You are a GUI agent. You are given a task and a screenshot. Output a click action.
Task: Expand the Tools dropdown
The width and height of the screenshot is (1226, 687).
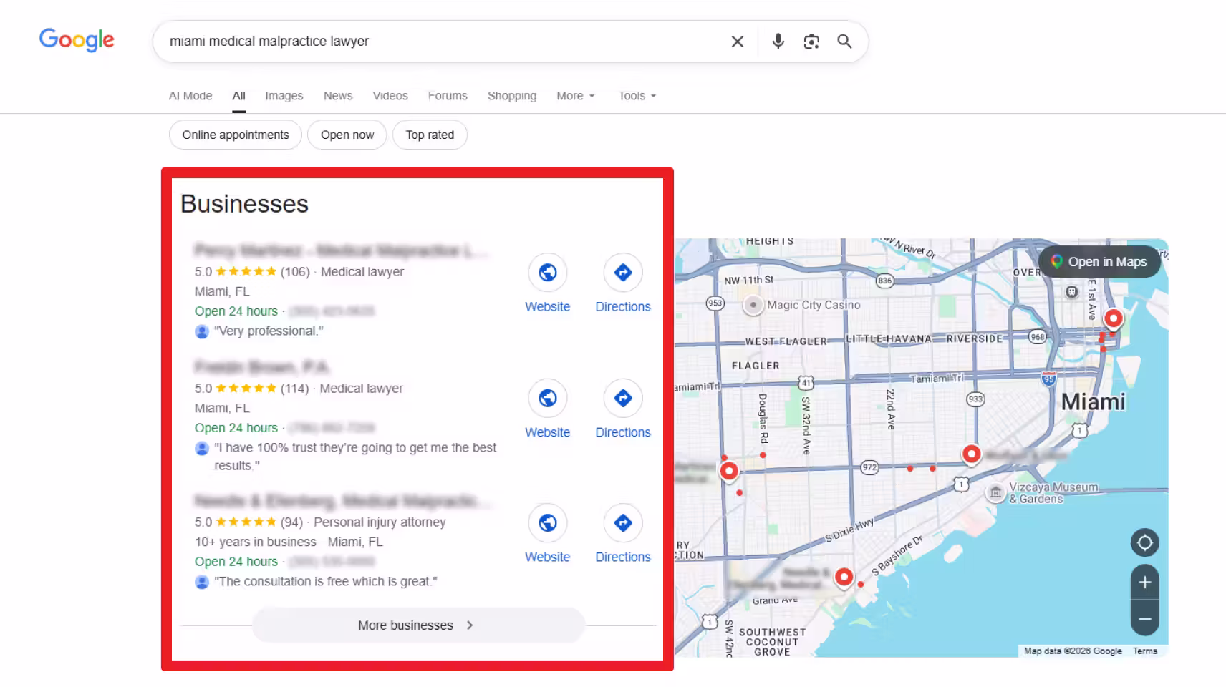click(x=637, y=95)
